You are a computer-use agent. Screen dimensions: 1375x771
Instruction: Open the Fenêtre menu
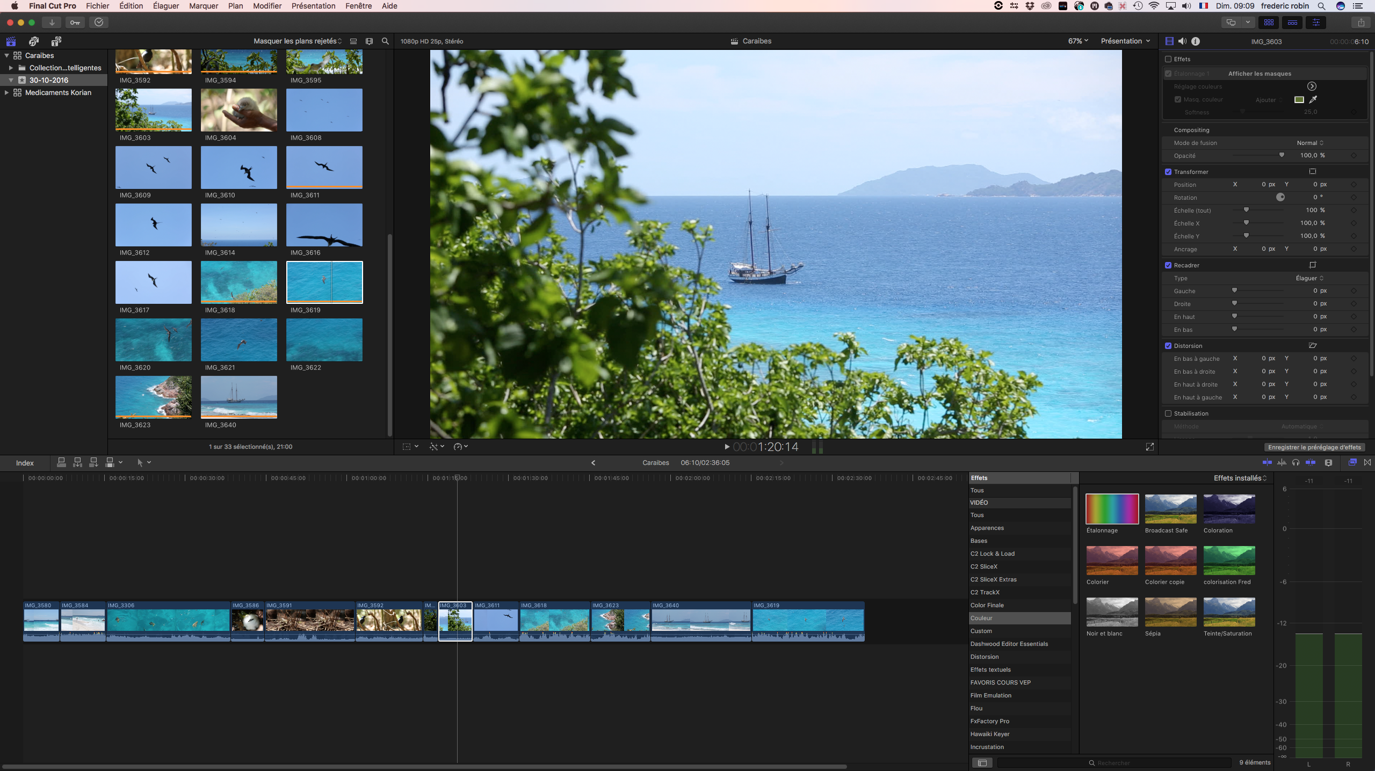coord(359,6)
